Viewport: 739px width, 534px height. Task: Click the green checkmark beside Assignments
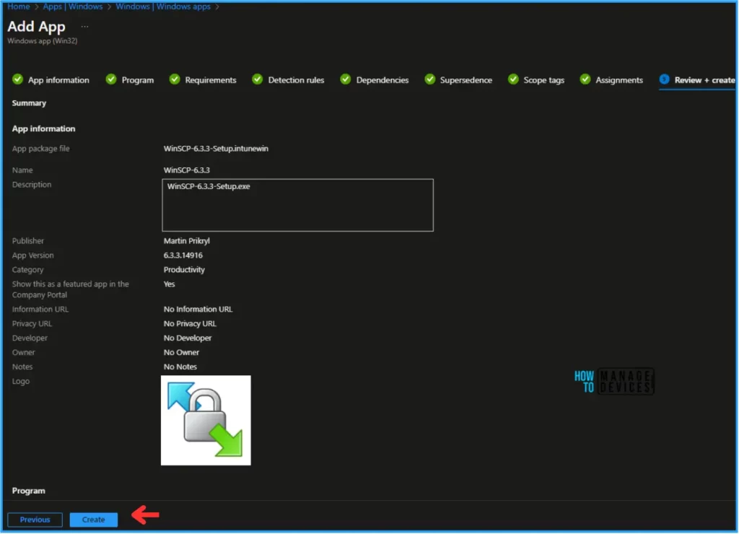(x=585, y=79)
